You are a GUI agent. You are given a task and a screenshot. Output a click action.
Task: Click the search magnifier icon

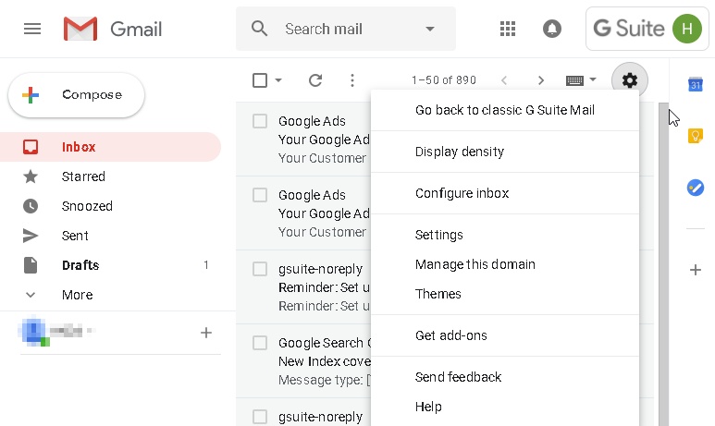pyautogui.click(x=260, y=29)
